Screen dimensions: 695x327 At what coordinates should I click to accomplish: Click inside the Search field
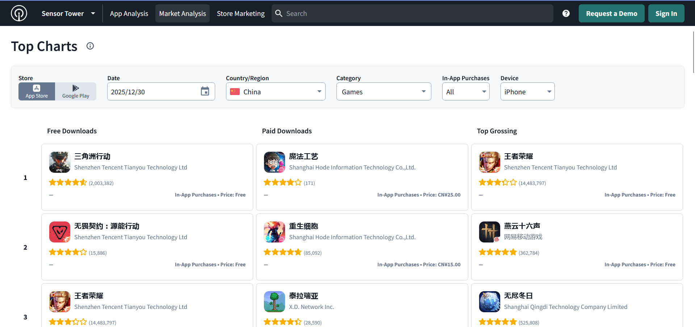pos(413,13)
